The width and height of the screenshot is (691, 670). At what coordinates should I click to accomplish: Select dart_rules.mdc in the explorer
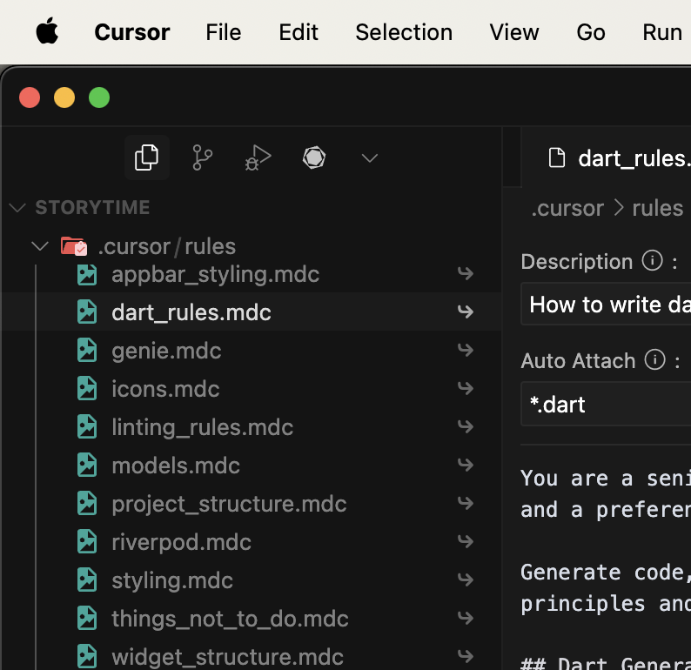[251, 312]
